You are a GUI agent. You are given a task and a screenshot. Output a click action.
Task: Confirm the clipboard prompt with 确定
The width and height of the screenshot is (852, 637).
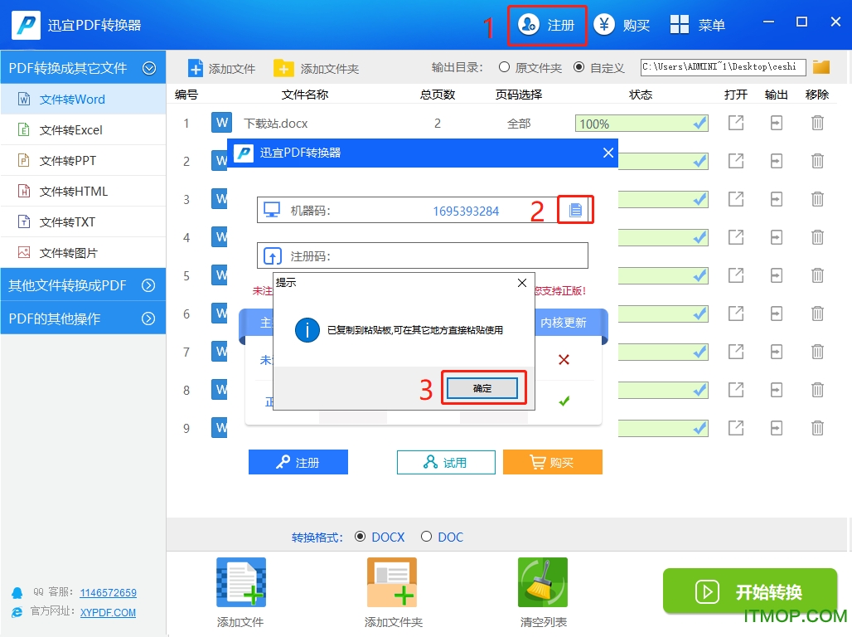[x=482, y=387]
